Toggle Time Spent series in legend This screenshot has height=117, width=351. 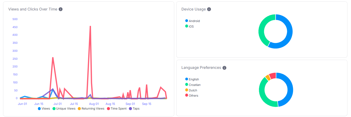(x=117, y=108)
